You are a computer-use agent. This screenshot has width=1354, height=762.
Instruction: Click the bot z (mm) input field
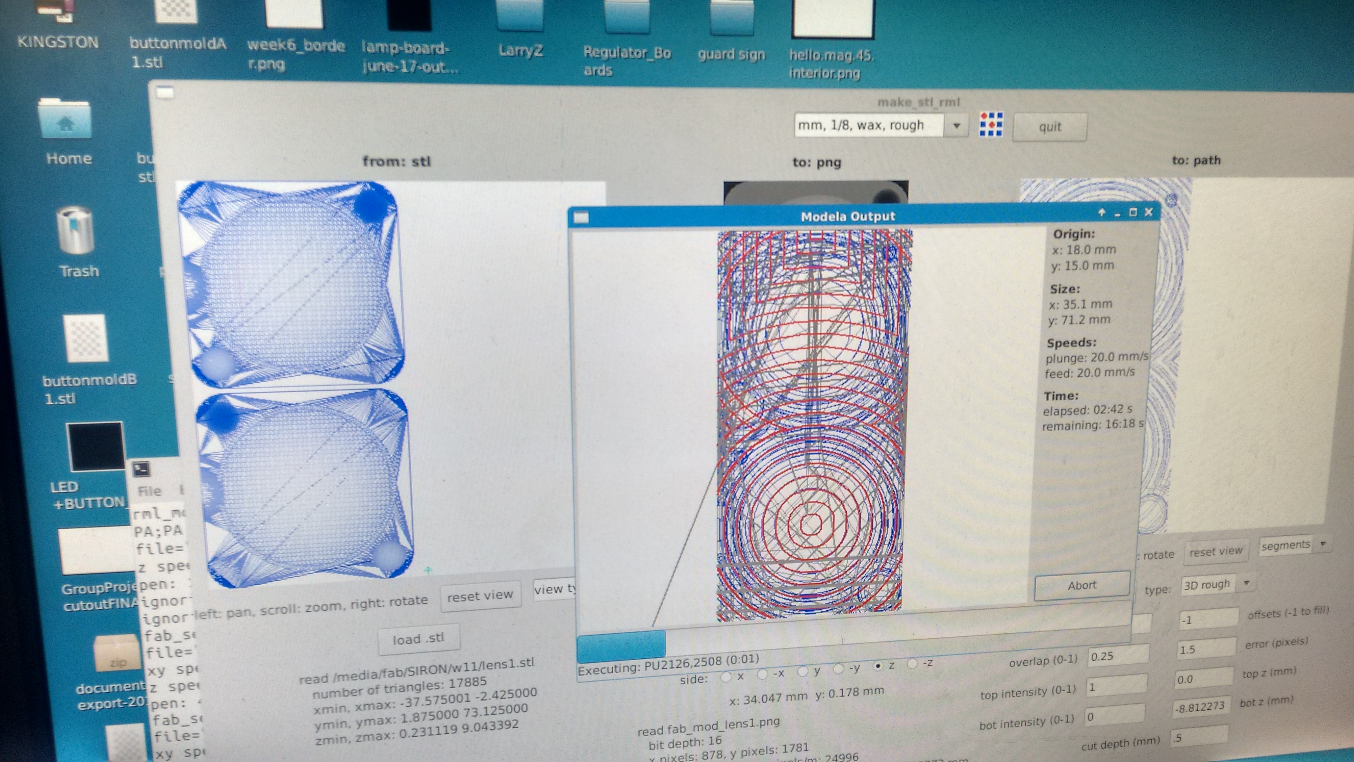click(x=1202, y=707)
